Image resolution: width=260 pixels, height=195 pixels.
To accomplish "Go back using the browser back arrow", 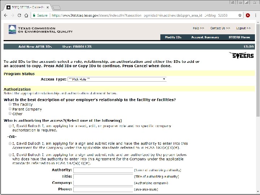I will 6,16.
